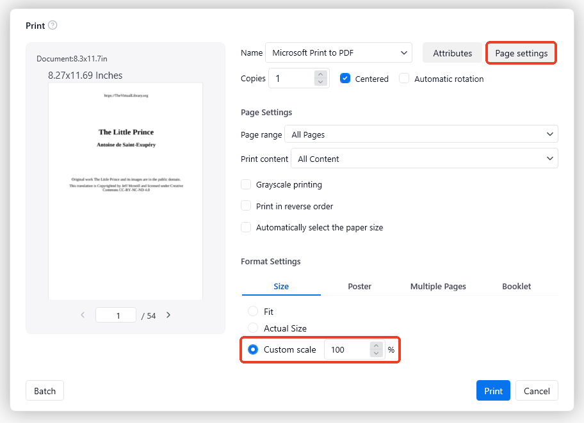
Task: Turn on Grayscale printing
Action: coord(246,184)
